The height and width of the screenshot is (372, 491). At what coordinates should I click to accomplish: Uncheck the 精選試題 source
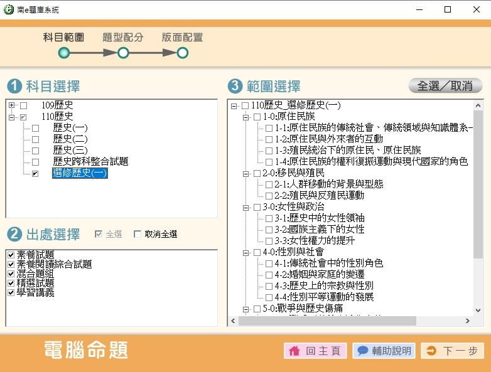(11, 283)
